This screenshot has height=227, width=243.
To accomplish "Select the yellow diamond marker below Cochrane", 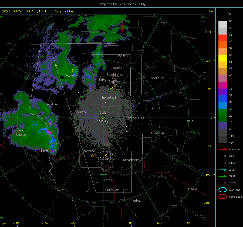I will (93, 156).
